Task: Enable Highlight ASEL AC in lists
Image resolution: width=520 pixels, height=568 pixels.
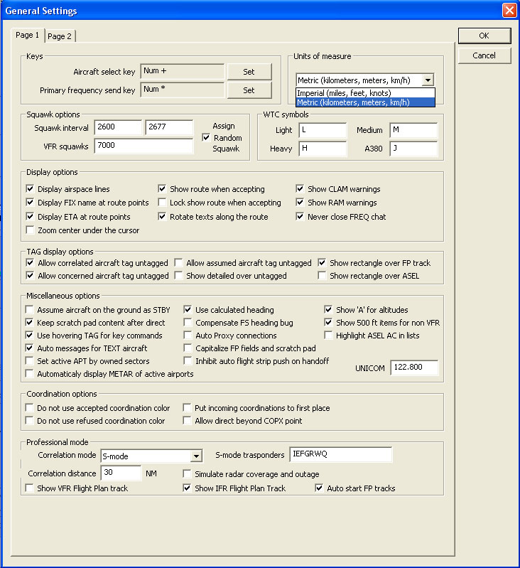Action: 329,335
